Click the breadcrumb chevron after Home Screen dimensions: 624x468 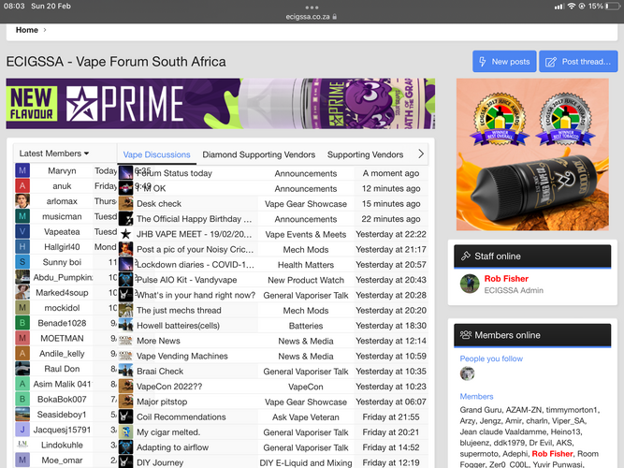pos(45,30)
